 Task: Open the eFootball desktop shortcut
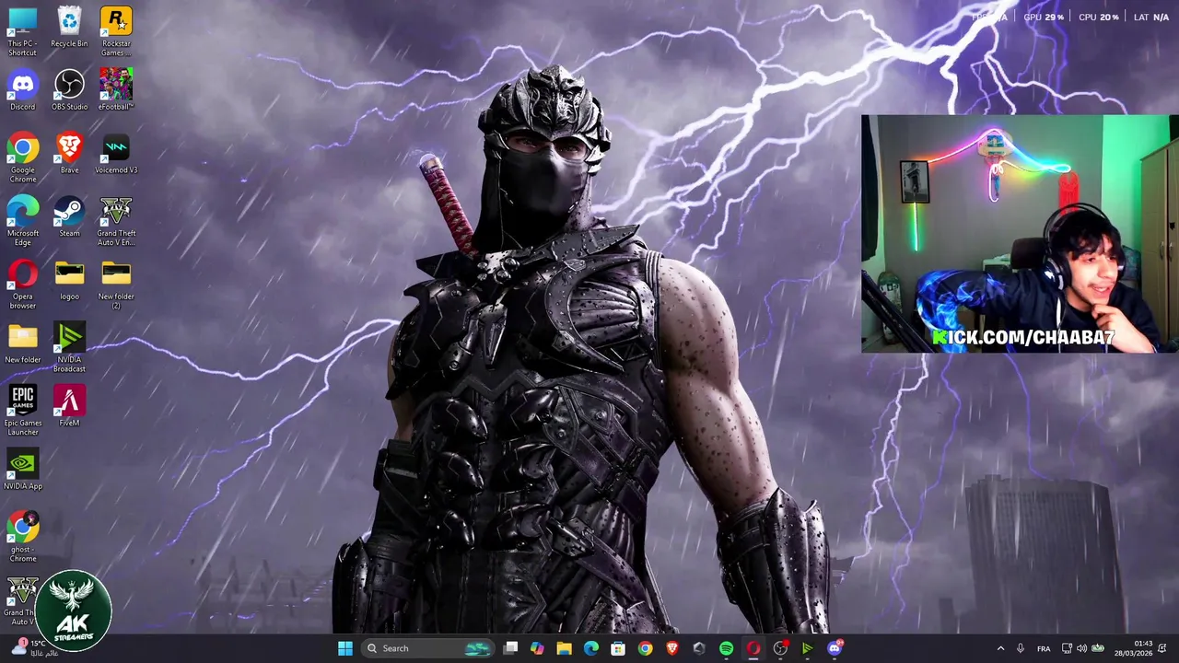(x=116, y=90)
